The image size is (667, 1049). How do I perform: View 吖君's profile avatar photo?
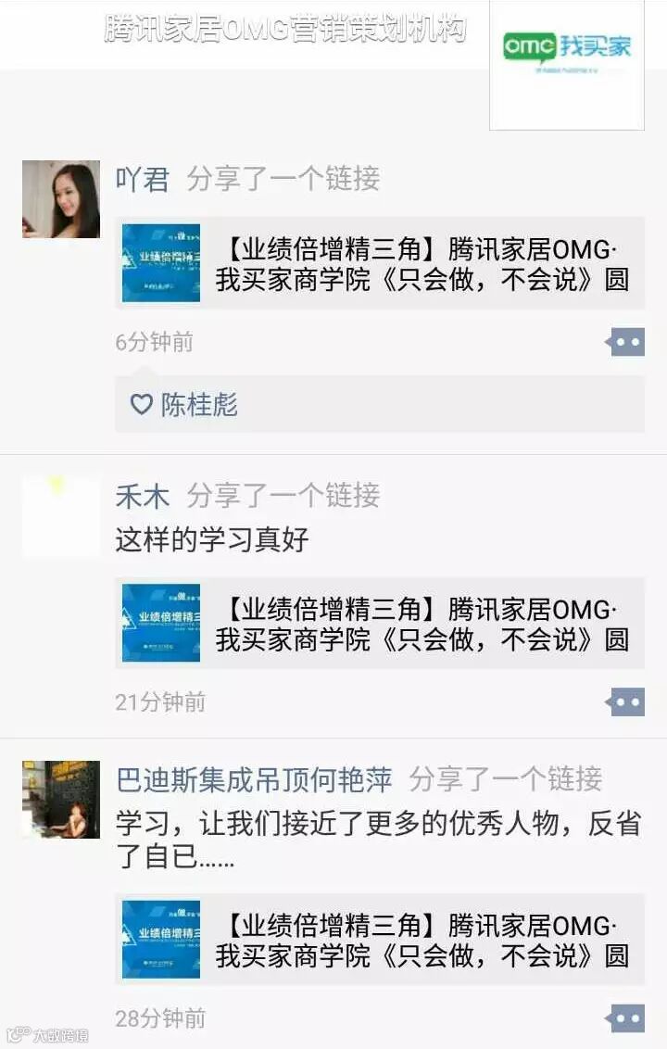click(x=61, y=198)
